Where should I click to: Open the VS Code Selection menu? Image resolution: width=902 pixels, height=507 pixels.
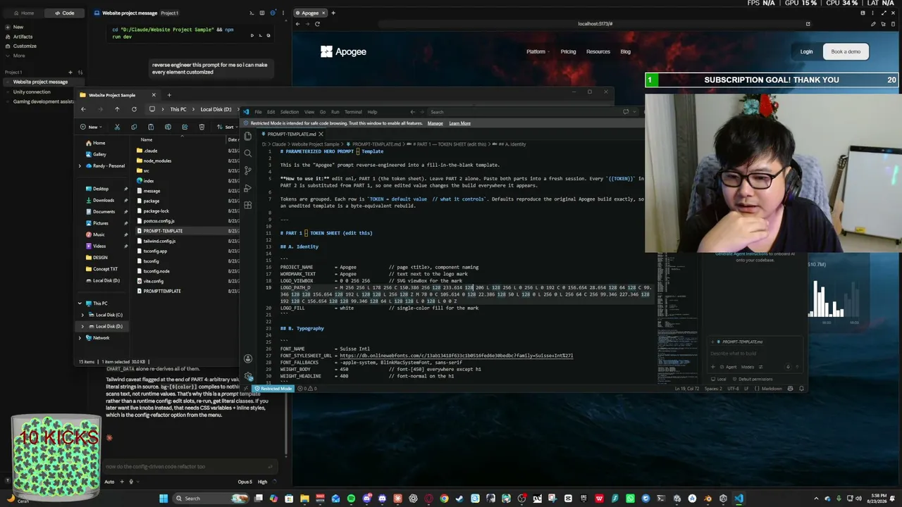click(290, 112)
